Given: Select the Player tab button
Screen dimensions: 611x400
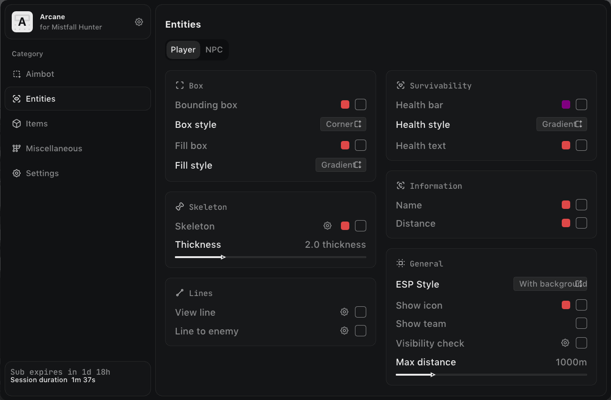Looking at the screenshot, I should (x=183, y=50).
